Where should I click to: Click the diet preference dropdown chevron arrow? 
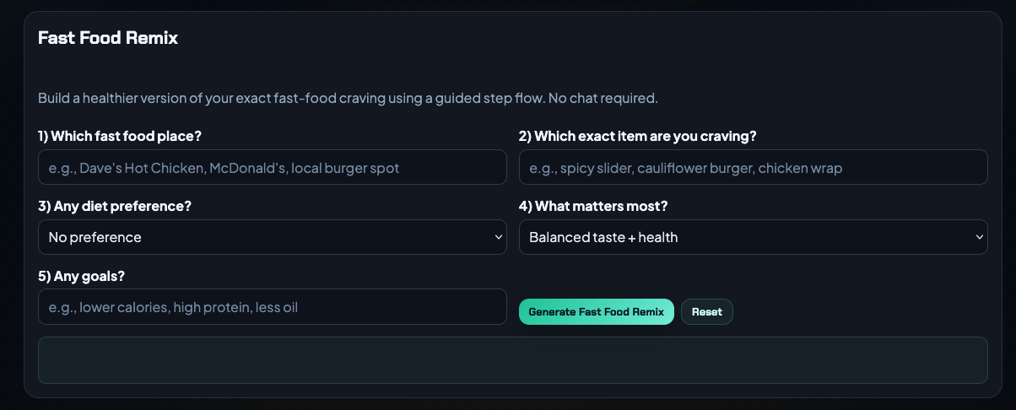(x=498, y=238)
